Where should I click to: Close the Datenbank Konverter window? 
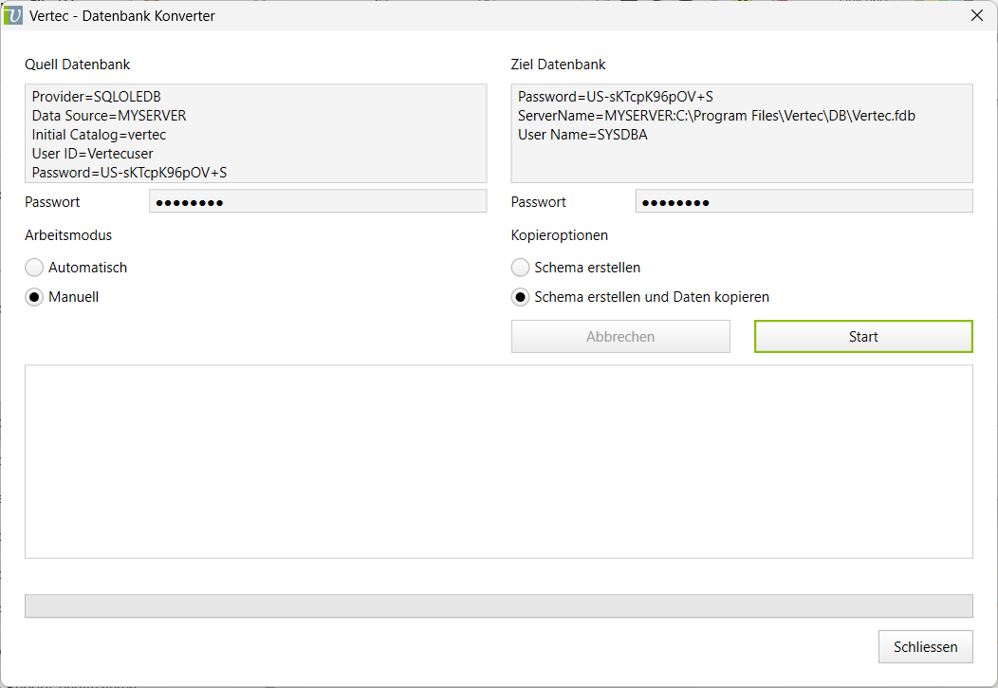(x=977, y=15)
